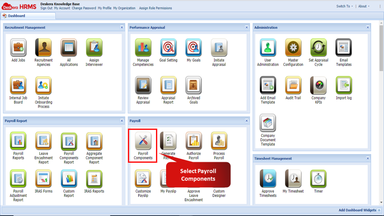This screenshot has height=216, width=384.
Task: Open the My Profile link
Action: [105, 8]
